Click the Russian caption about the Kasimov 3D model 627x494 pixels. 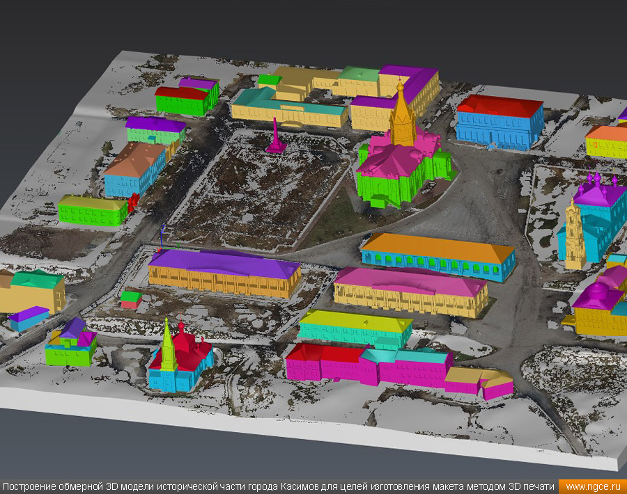278,487
